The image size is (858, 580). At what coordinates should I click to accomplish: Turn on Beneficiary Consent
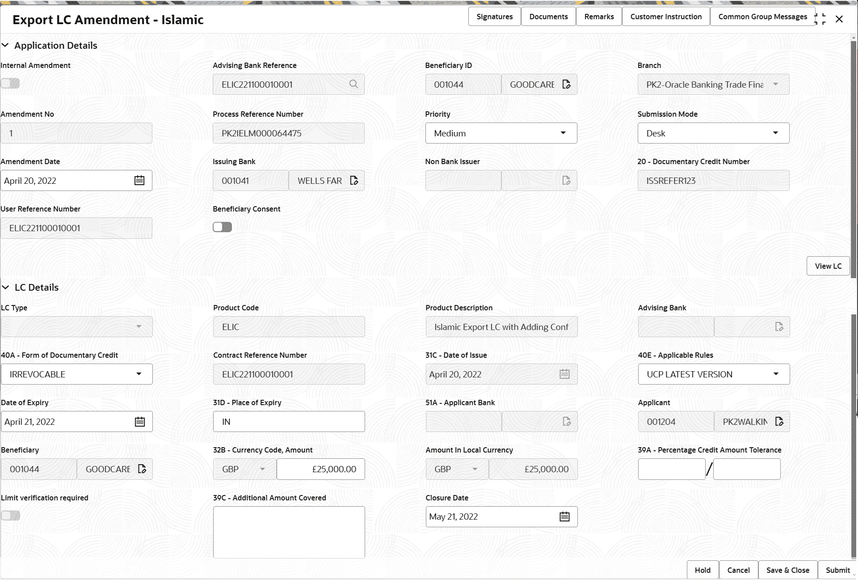[x=222, y=227]
